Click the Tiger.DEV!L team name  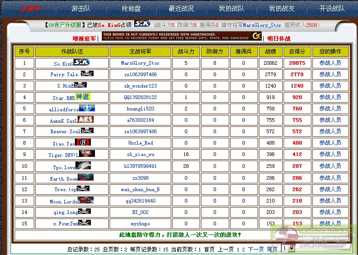tap(63, 155)
